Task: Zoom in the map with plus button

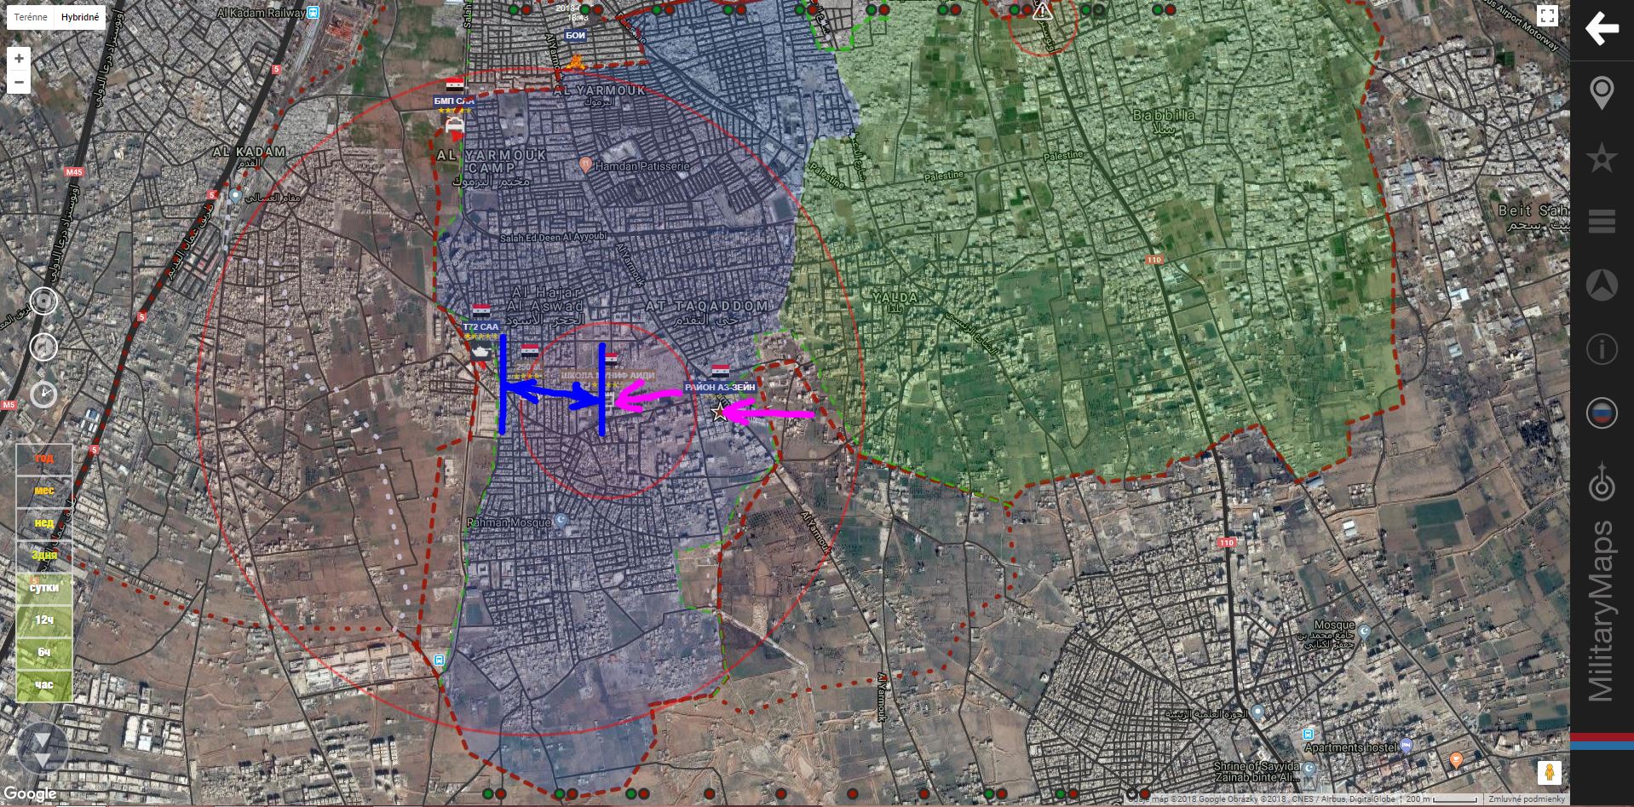Action: click(x=19, y=59)
